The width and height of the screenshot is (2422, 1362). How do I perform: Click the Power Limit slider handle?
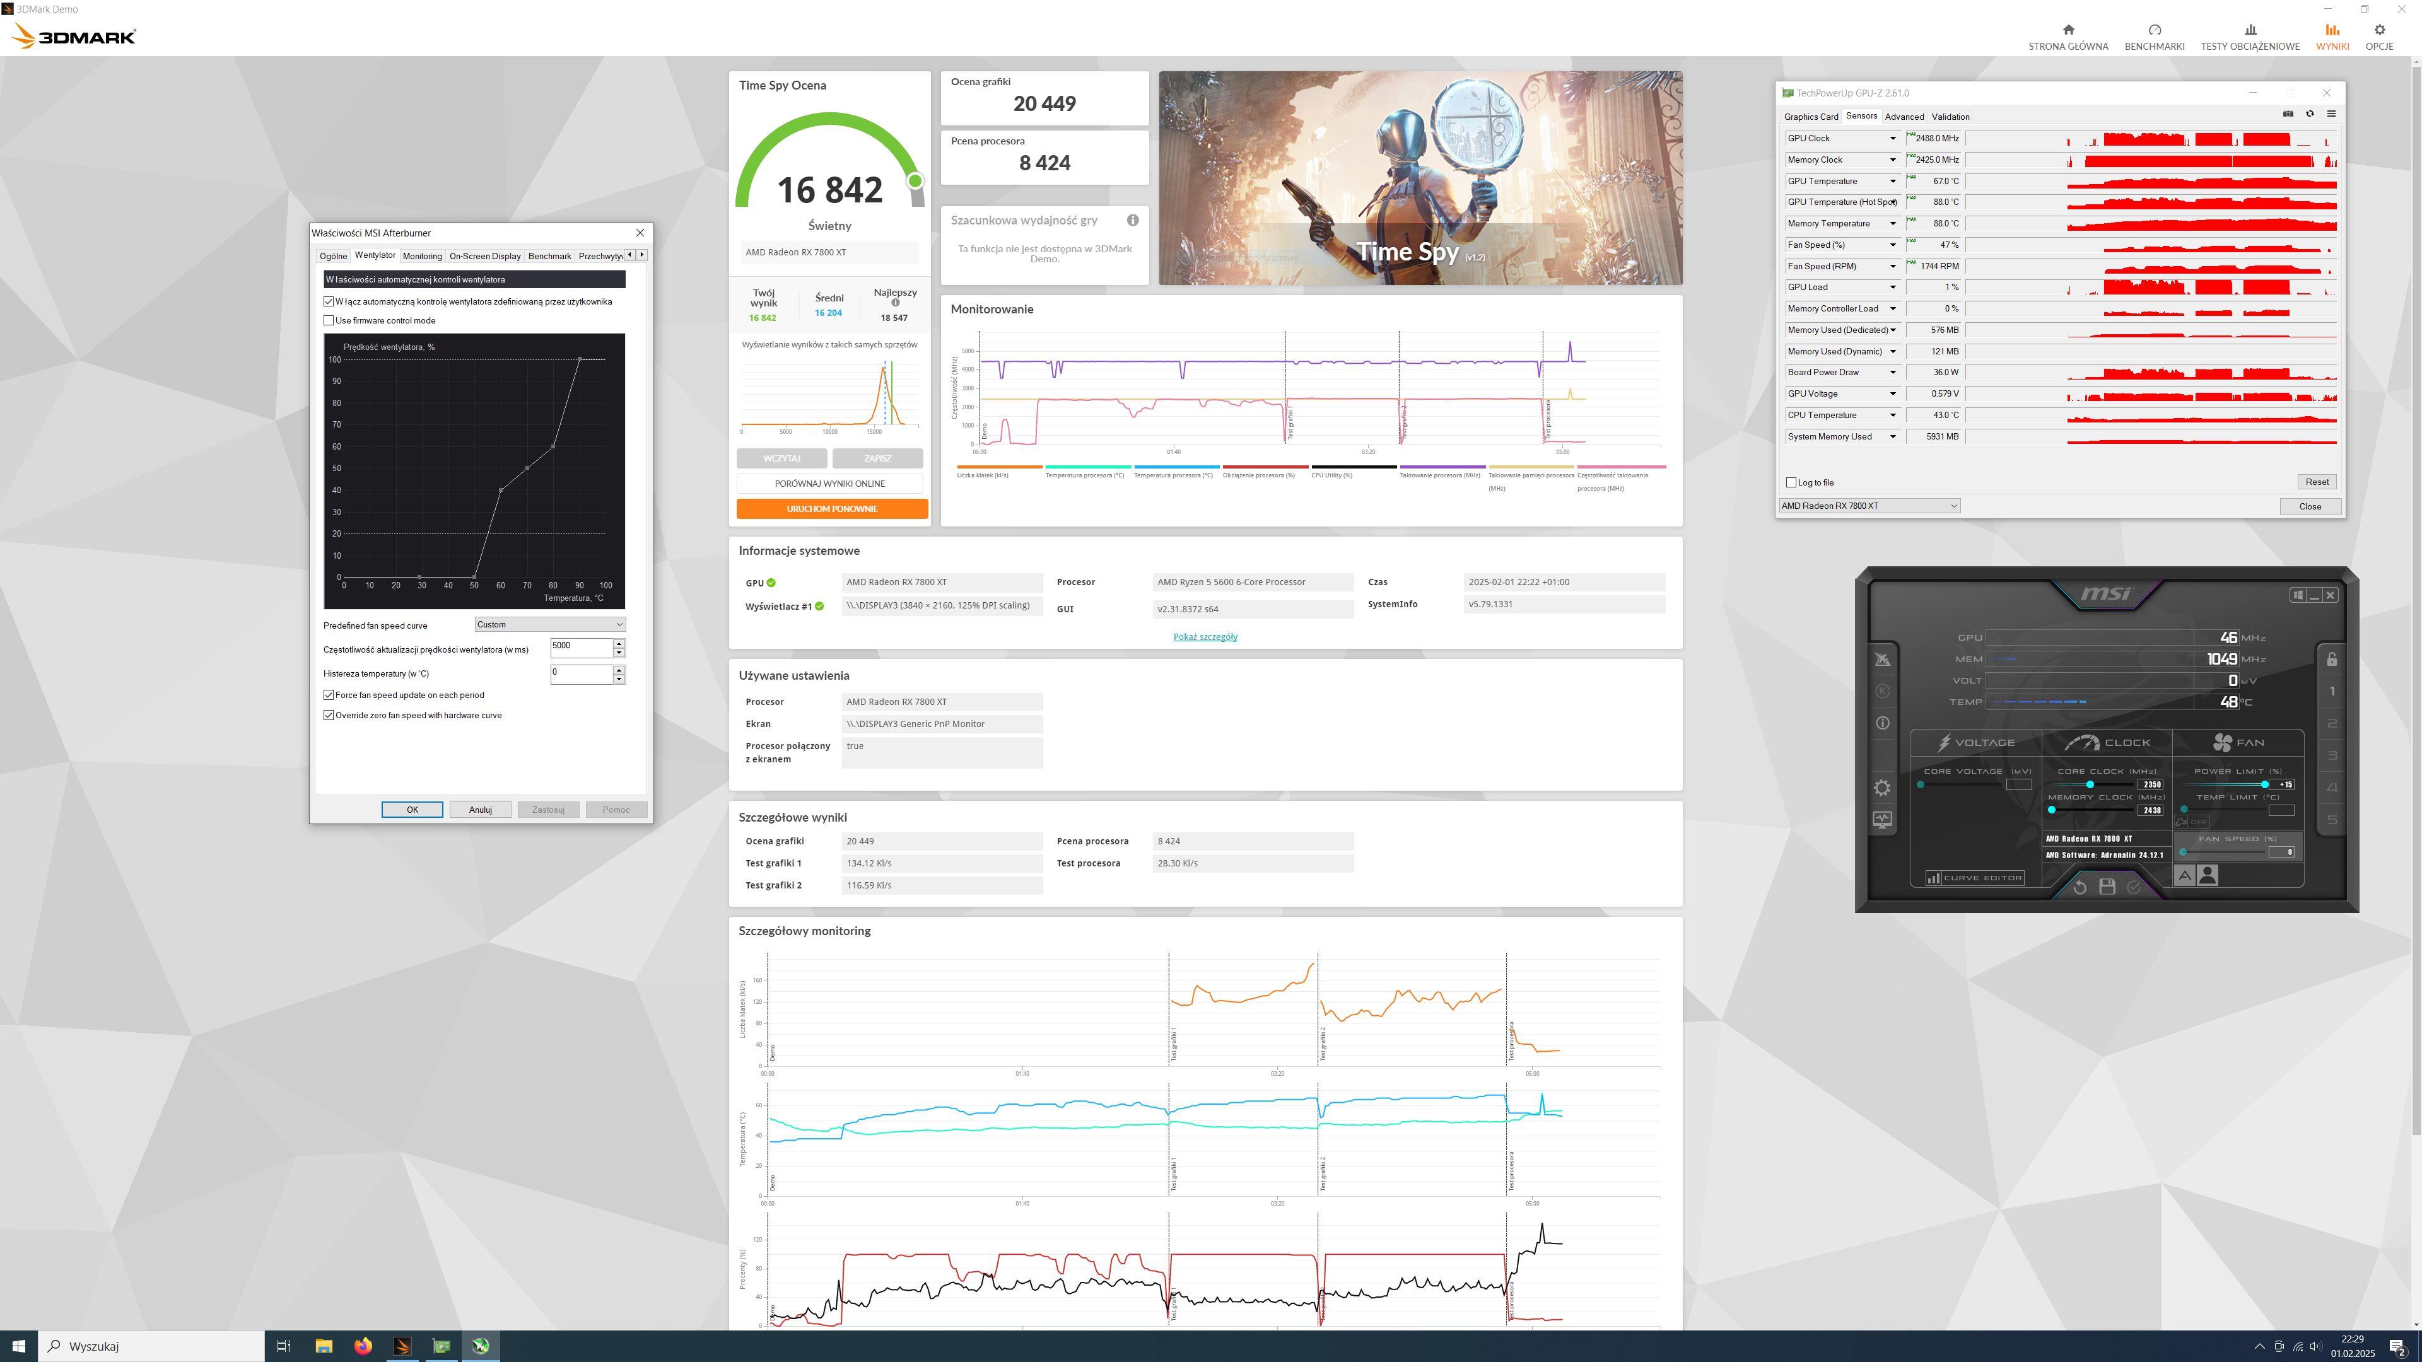tap(2264, 784)
